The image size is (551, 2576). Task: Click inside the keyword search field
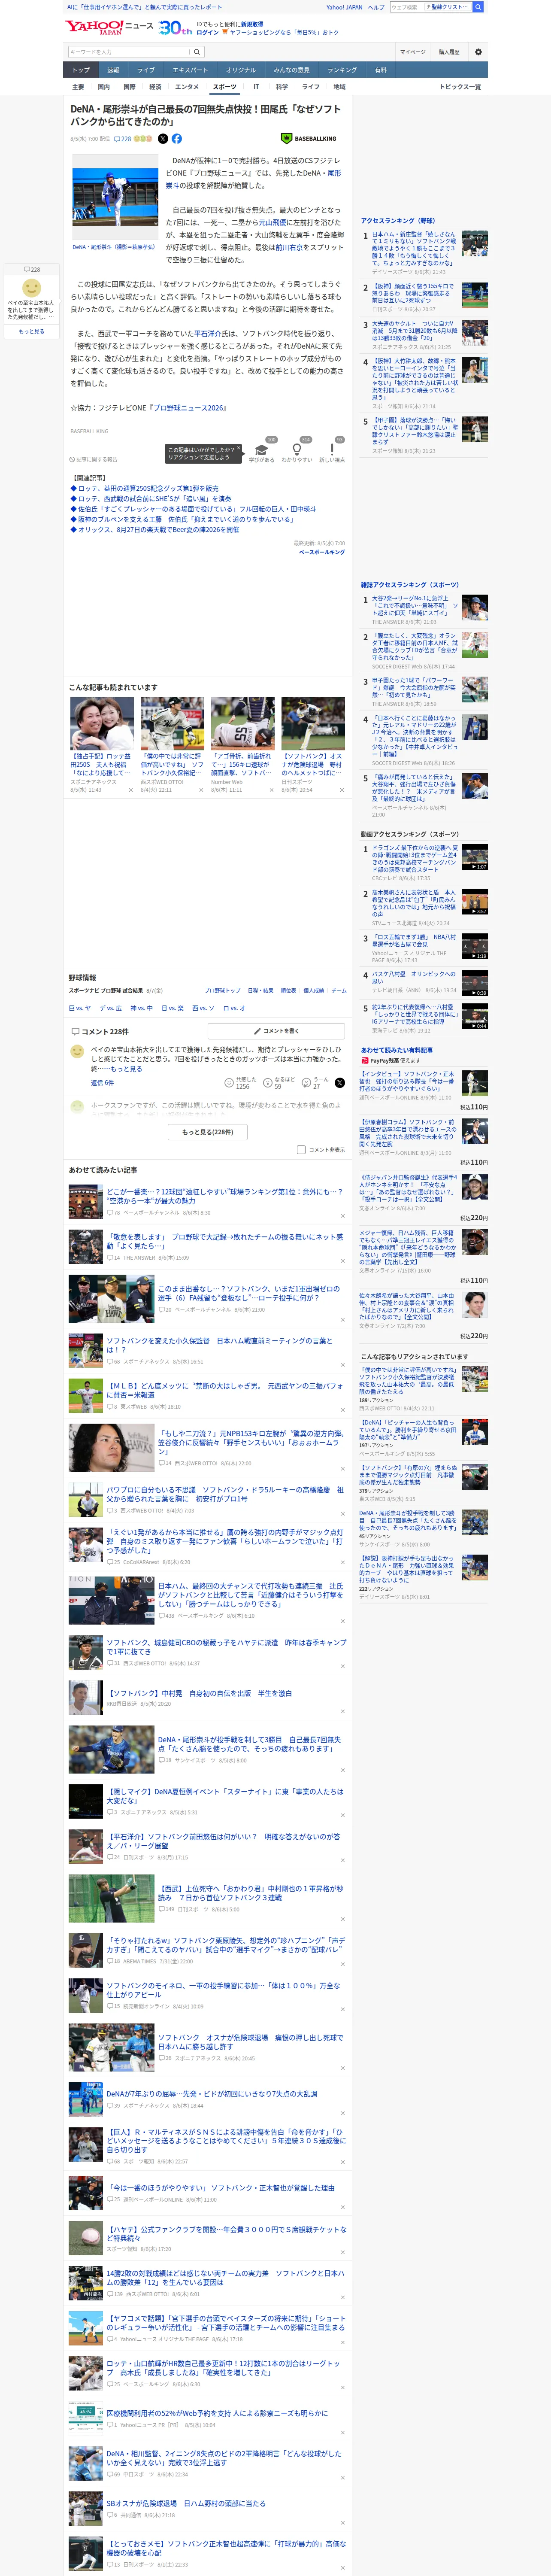point(129,52)
